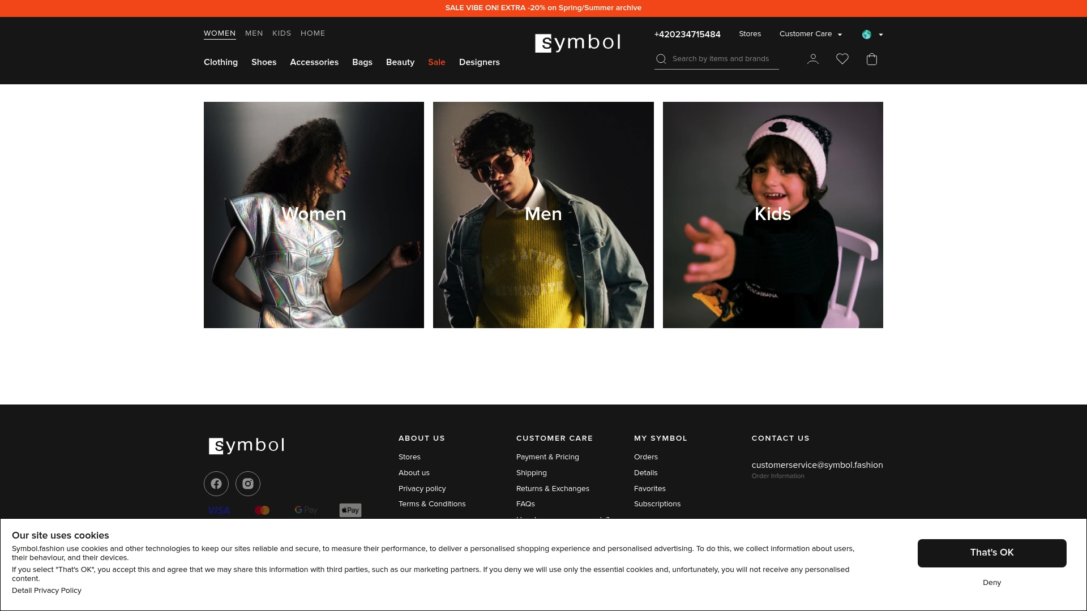Expand the Customer Care dropdown

tap(811, 34)
